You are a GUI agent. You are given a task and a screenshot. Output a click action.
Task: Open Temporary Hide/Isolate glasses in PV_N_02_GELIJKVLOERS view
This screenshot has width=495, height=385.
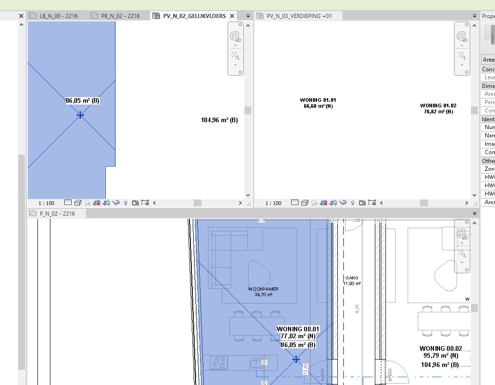[116, 203]
